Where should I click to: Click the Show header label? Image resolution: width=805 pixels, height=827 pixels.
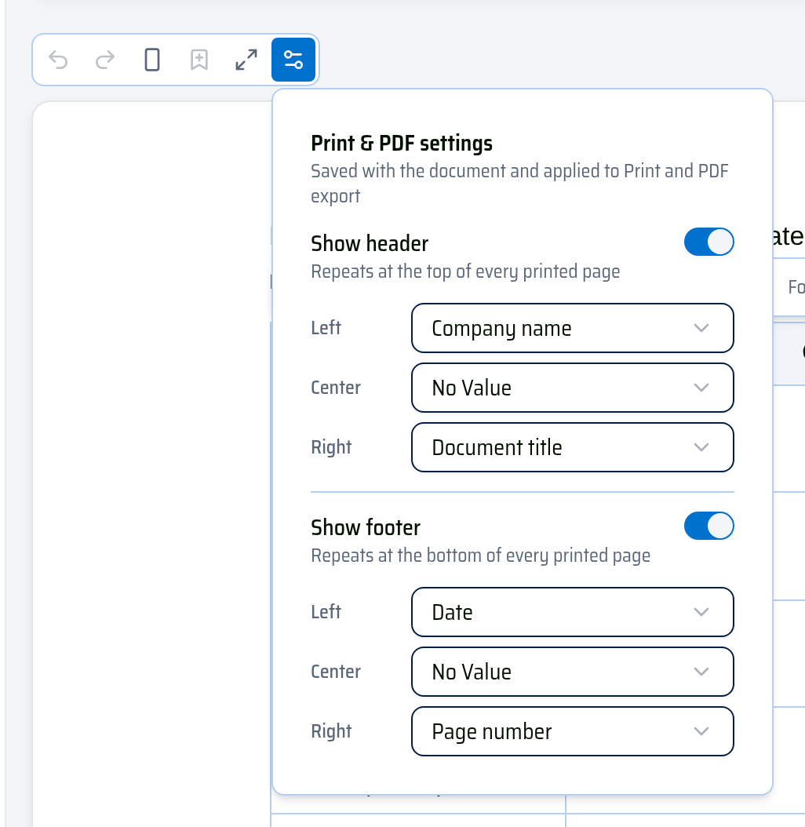pyautogui.click(x=370, y=244)
